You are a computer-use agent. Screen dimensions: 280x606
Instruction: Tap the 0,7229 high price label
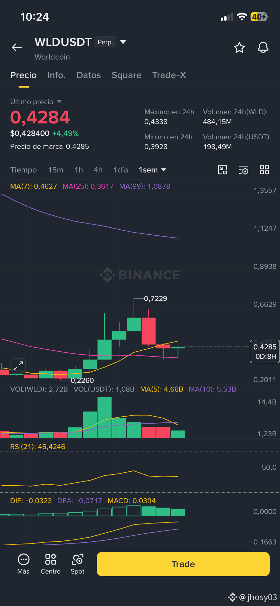(156, 299)
